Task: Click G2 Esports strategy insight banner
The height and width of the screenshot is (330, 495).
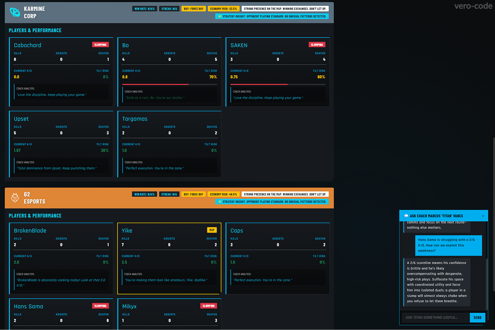Action: (x=272, y=202)
